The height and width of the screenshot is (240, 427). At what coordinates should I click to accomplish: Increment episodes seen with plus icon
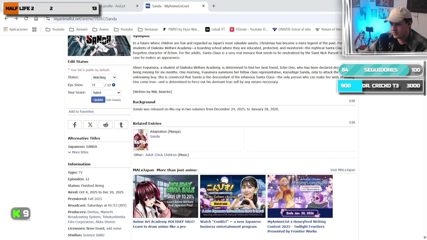click(113, 85)
